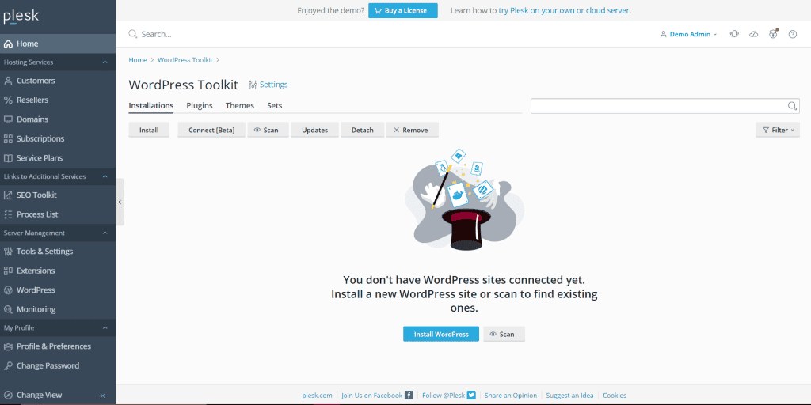Click the Scan toolbar button
The height and width of the screenshot is (405, 811).
coord(268,131)
